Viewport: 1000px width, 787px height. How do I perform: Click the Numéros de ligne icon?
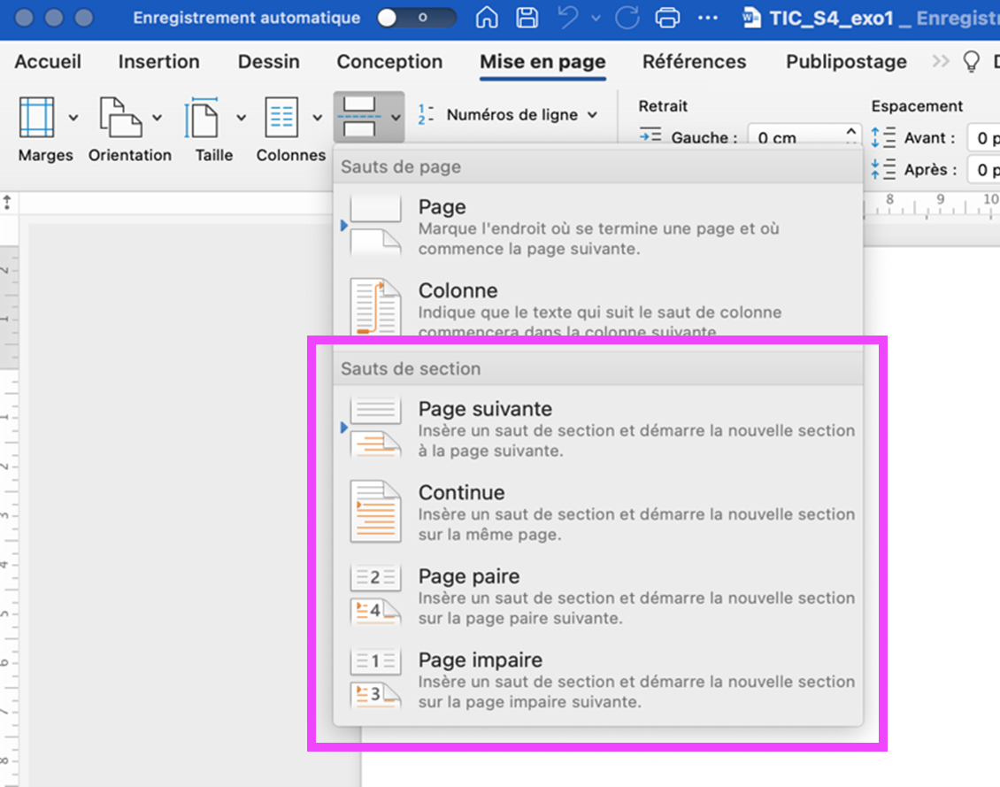pyautogui.click(x=426, y=115)
